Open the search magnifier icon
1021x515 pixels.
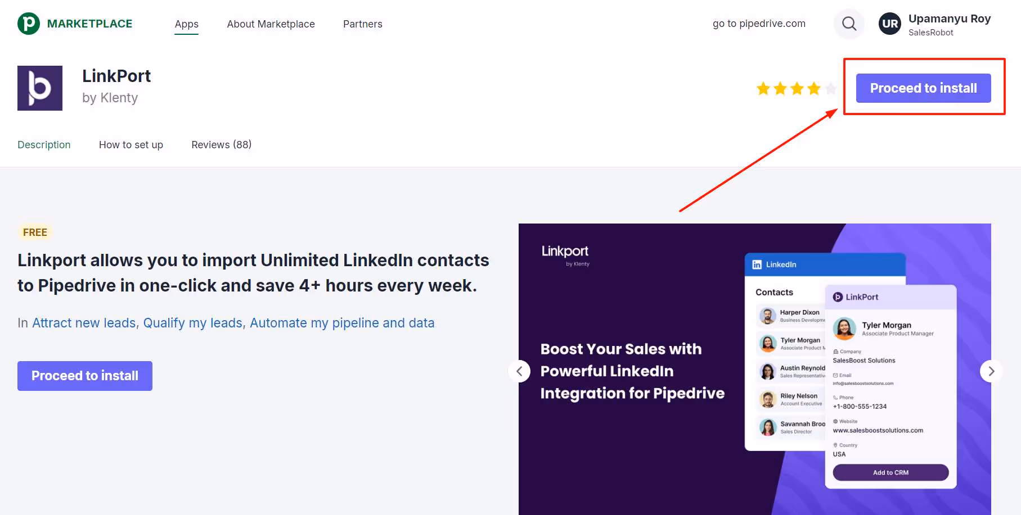point(849,24)
